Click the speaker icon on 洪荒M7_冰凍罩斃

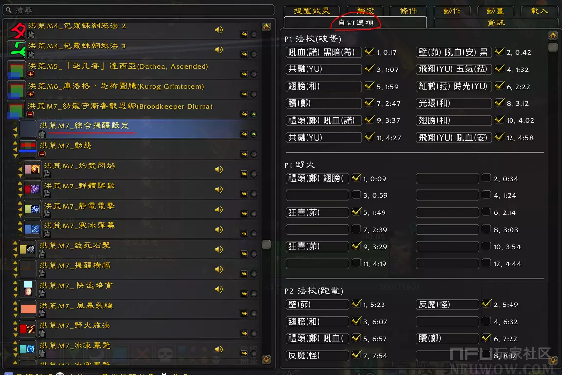pyautogui.click(x=219, y=349)
